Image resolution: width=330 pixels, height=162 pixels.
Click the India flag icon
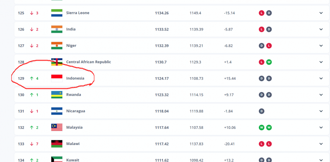click(56, 29)
